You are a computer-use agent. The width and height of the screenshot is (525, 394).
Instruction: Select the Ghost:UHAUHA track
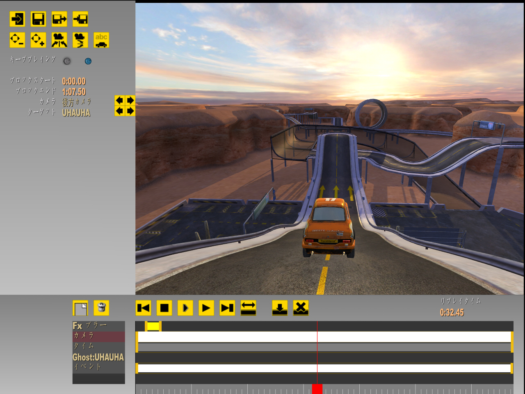coord(98,357)
